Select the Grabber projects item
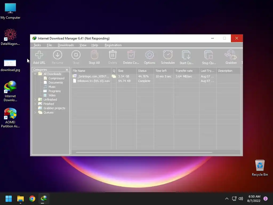This screenshot has height=205, width=273. 54,108
